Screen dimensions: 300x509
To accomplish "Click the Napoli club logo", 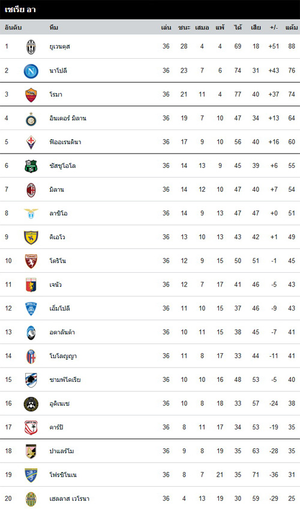I will pyautogui.click(x=31, y=71).
